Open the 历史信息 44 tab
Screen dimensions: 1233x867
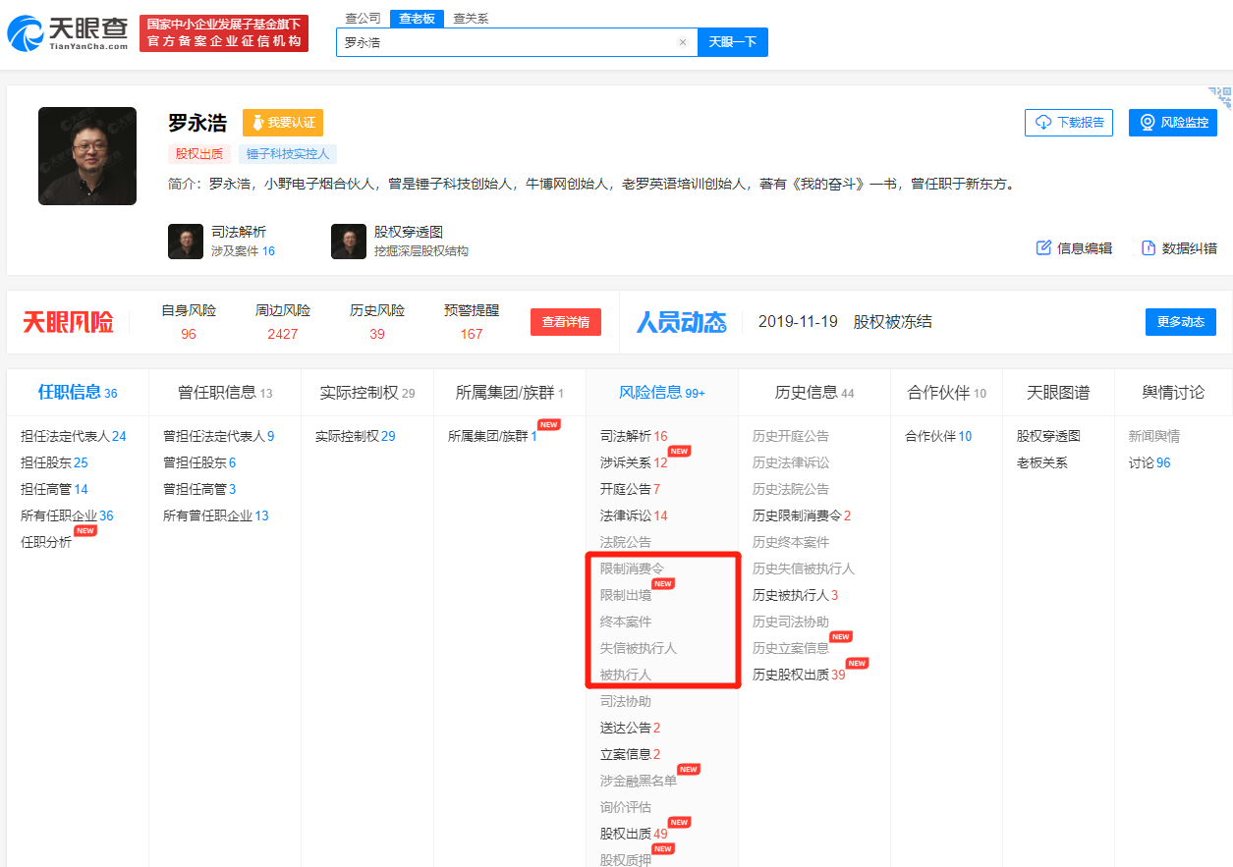tap(814, 393)
